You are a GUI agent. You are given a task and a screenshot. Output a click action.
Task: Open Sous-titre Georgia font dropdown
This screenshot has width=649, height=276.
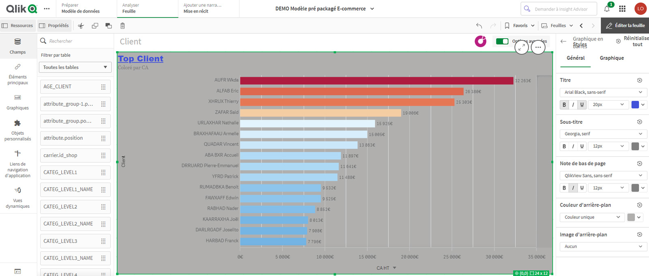[x=604, y=134]
